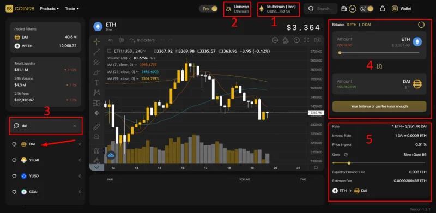436x213 pixels.
Task: Expand ETH/USD, 240 symbol dropdown
Action: 144,51
